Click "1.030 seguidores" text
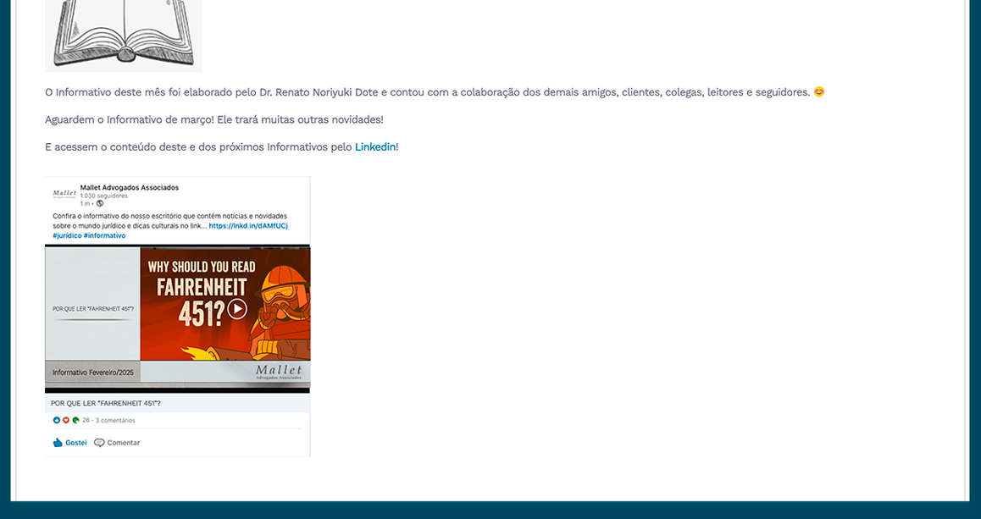 pos(104,196)
